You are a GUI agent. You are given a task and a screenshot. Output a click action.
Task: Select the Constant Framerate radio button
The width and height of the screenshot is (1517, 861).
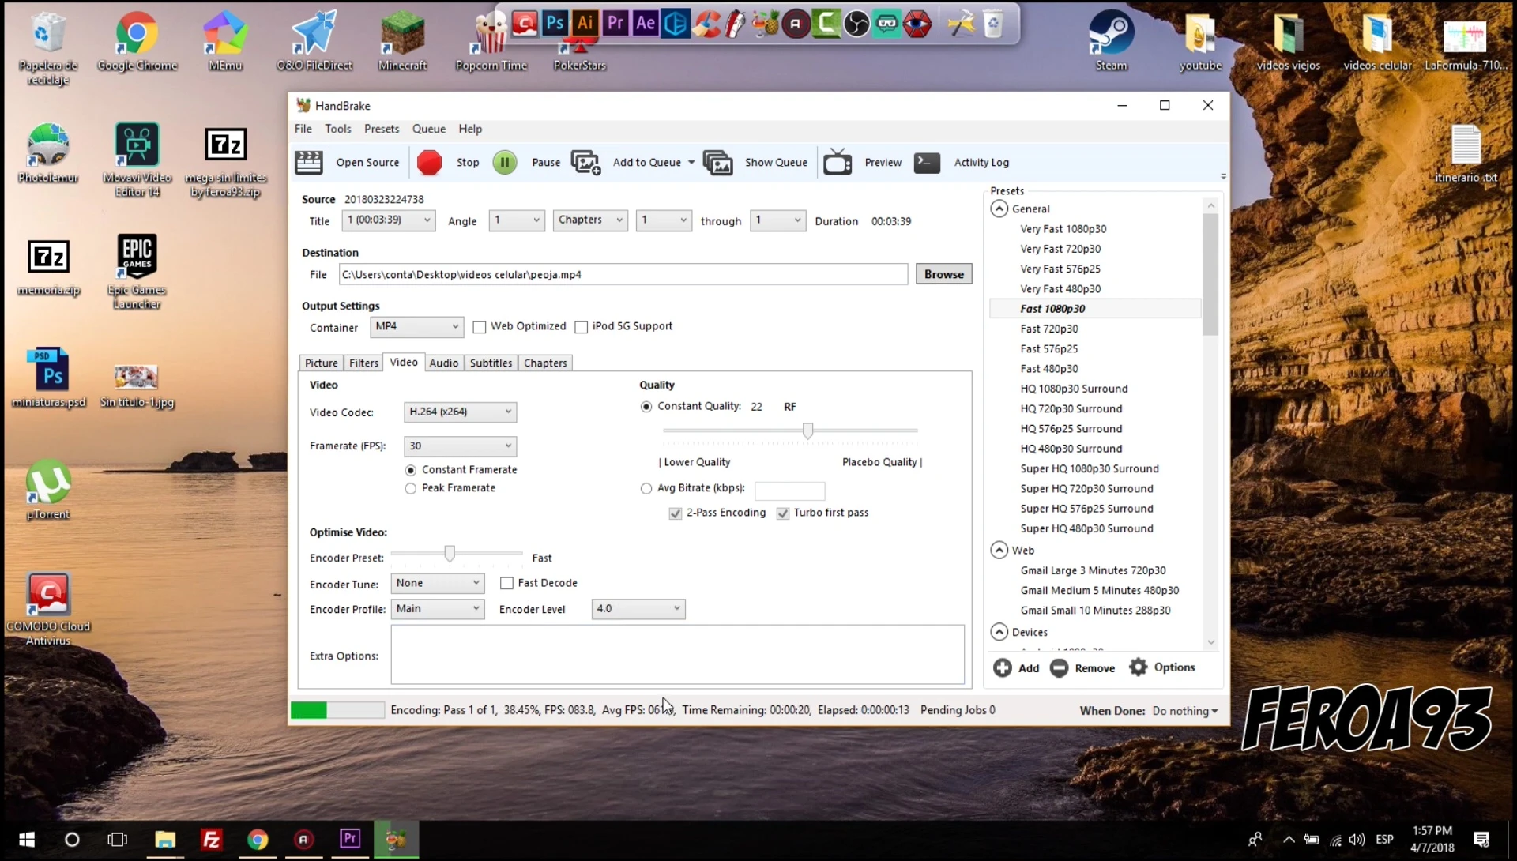[x=411, y=470]
